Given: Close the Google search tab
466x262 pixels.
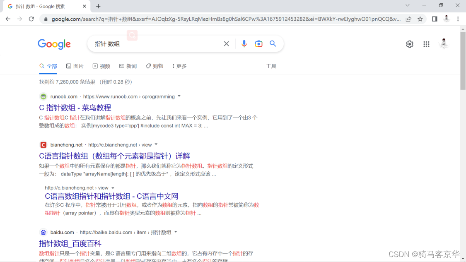Looking at the screenshot, I should tap(85, 6).
